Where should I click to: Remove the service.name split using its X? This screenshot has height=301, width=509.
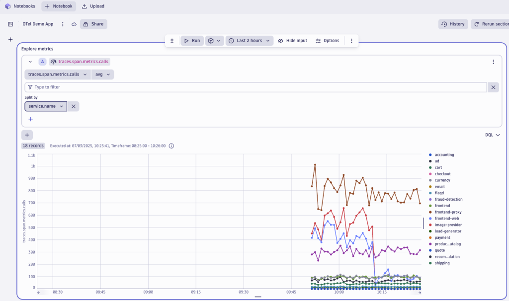tap(73, 106)
